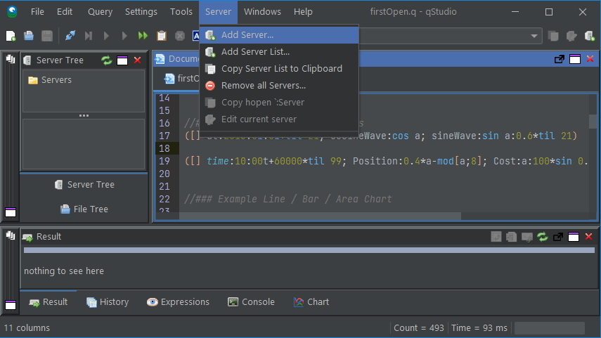Switch to the History tab

click(x=108, y=302)
